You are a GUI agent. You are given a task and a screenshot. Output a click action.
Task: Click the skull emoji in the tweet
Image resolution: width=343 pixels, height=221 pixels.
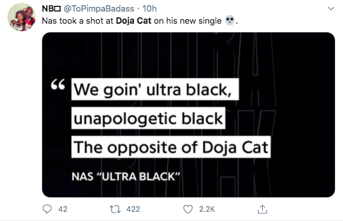click(x=230, y=21)
